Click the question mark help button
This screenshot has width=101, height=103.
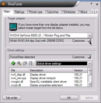[91, 4]
